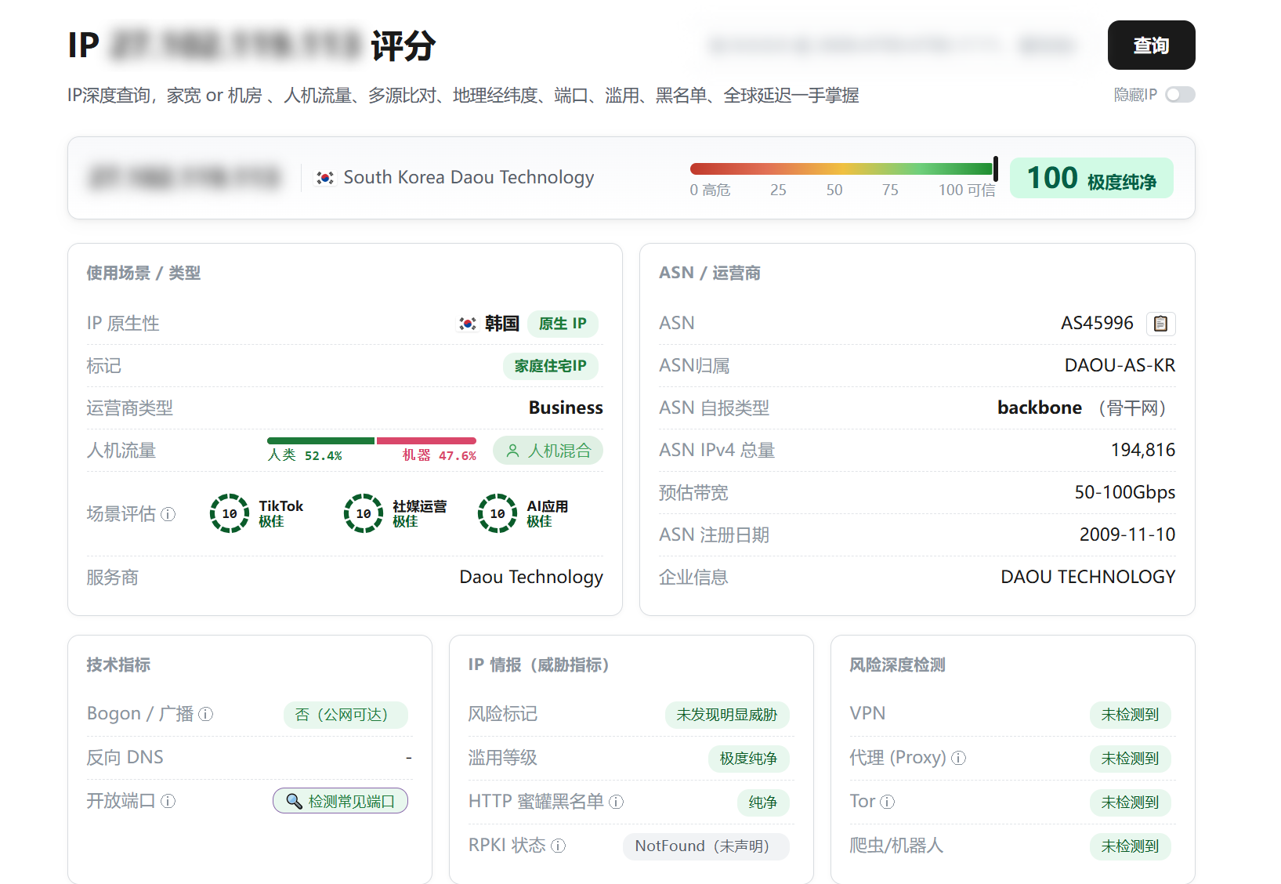Click the 社媒运营 score ring 10
Viewport: 1281px width, 884px height.
tap(364, 513)
